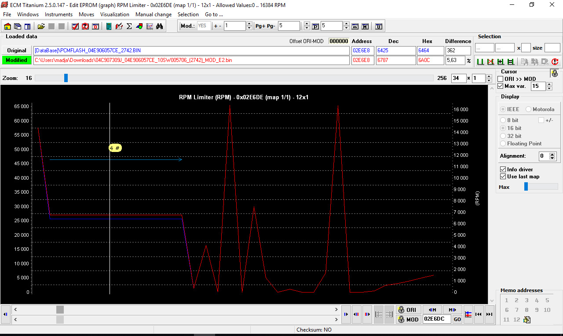
Task: Open the Manual change menu
Action: (x=154, y=14)
